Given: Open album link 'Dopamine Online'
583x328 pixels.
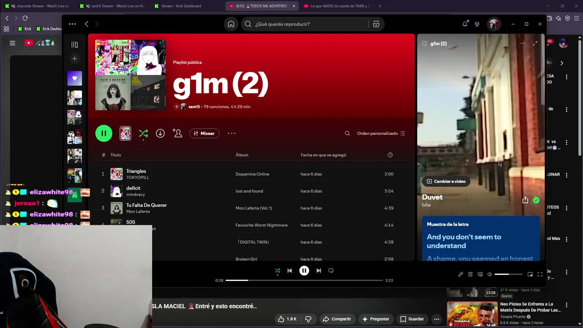Looking at the screenshot, I should [252, 174].
